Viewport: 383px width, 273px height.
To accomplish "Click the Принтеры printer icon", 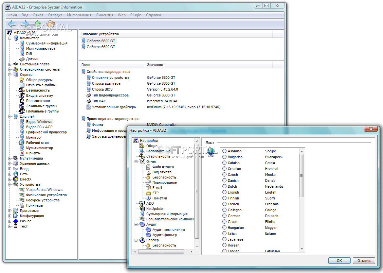I will click(x=22, y=205).
